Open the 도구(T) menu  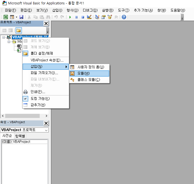pos(124,10)
